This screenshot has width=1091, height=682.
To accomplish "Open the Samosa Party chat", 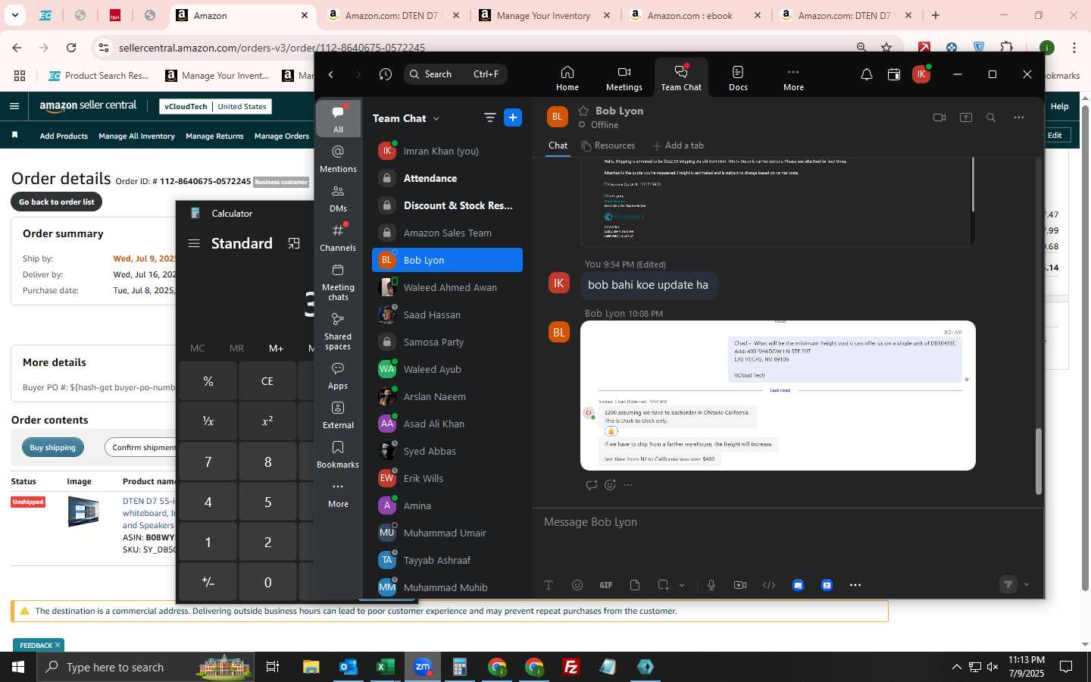I will click(447, 342).
